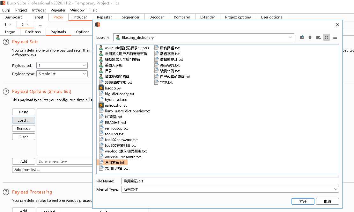354x212 pixels.
Task: Select file icon for hydra.restore
Action: coord(101,100)
